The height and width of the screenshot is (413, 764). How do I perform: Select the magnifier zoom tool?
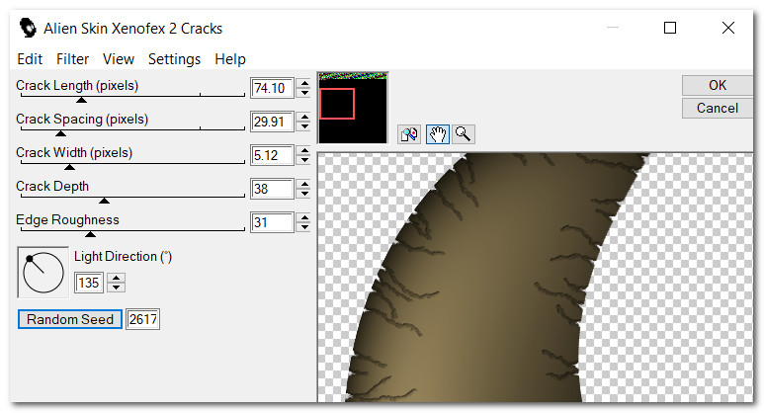[x=463, y=134]
